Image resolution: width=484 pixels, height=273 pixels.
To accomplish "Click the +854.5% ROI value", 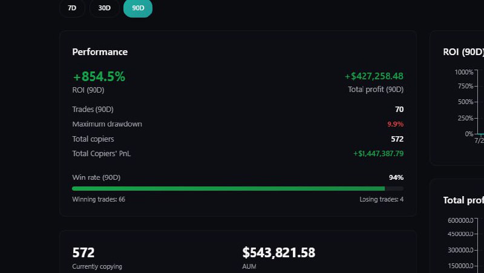I will coord(99,77).
